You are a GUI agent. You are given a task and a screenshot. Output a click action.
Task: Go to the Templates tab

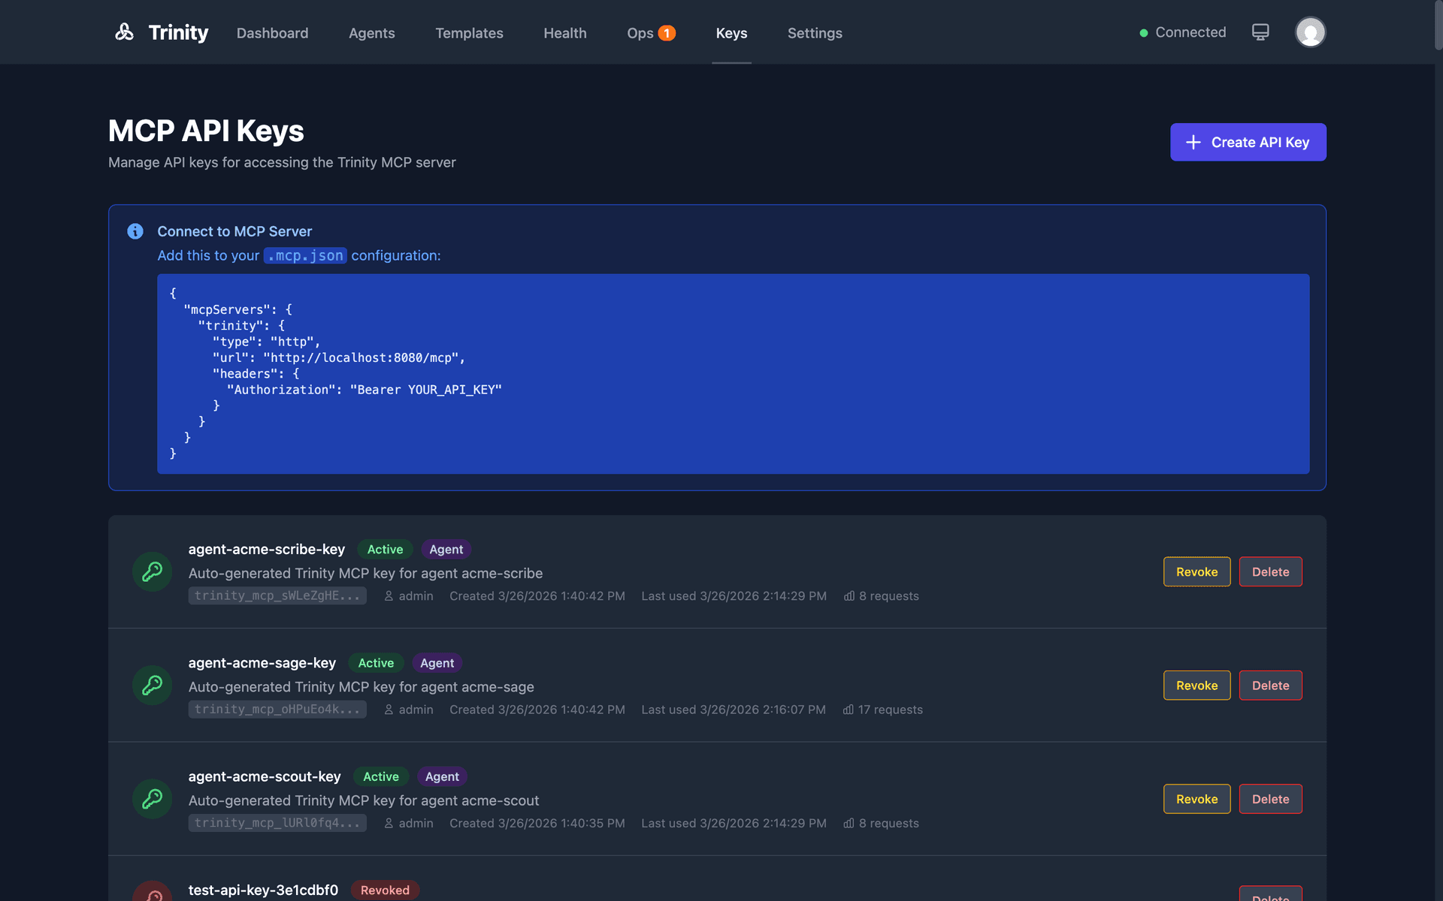click(x=469, y=33)
